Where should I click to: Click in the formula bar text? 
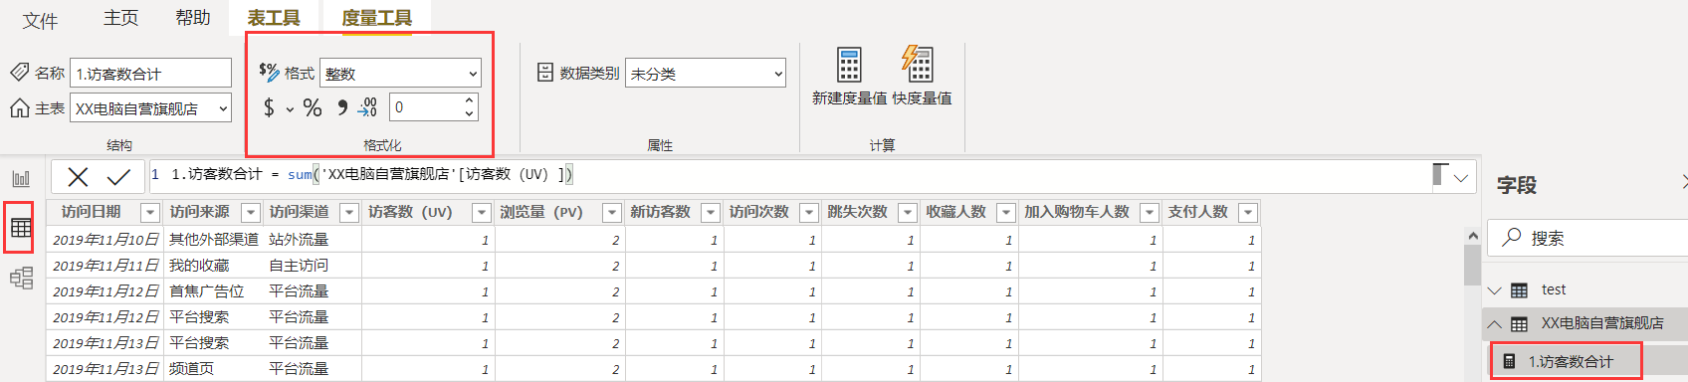371,174
